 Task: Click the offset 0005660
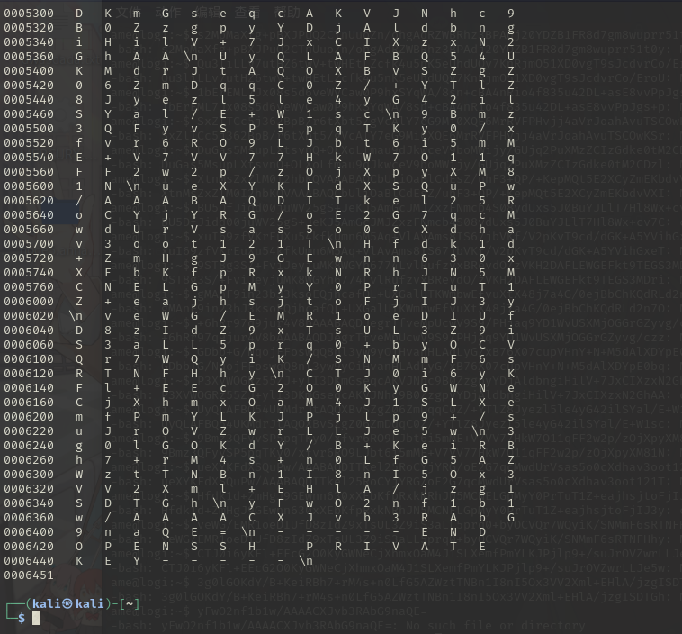[29, 230]
